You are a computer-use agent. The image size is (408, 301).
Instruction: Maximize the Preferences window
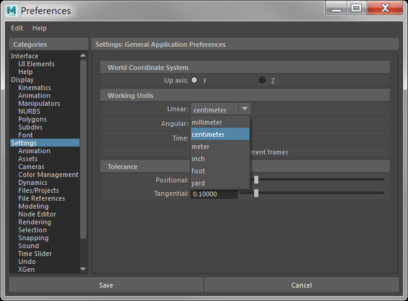coord(356,8)
